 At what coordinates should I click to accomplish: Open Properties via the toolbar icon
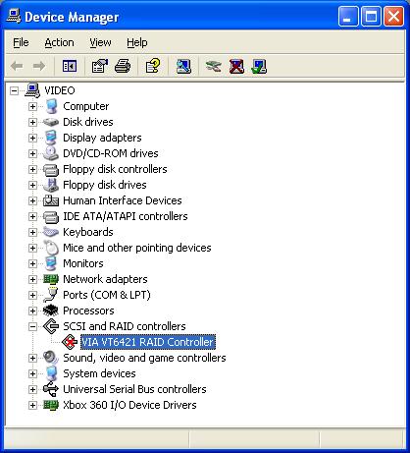(100, 66)
